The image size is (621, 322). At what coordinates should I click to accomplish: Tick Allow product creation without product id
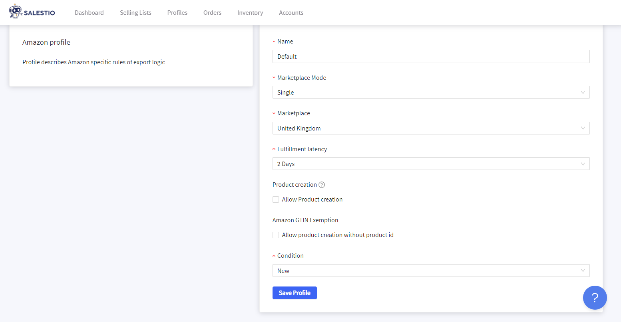(x=276, y=235)
